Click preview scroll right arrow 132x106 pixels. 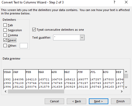[122, 92]
